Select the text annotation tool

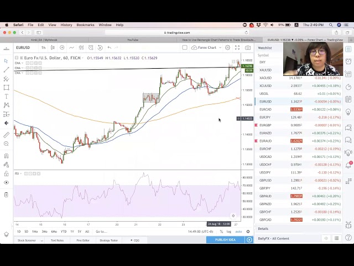click(x=6, y=96)
